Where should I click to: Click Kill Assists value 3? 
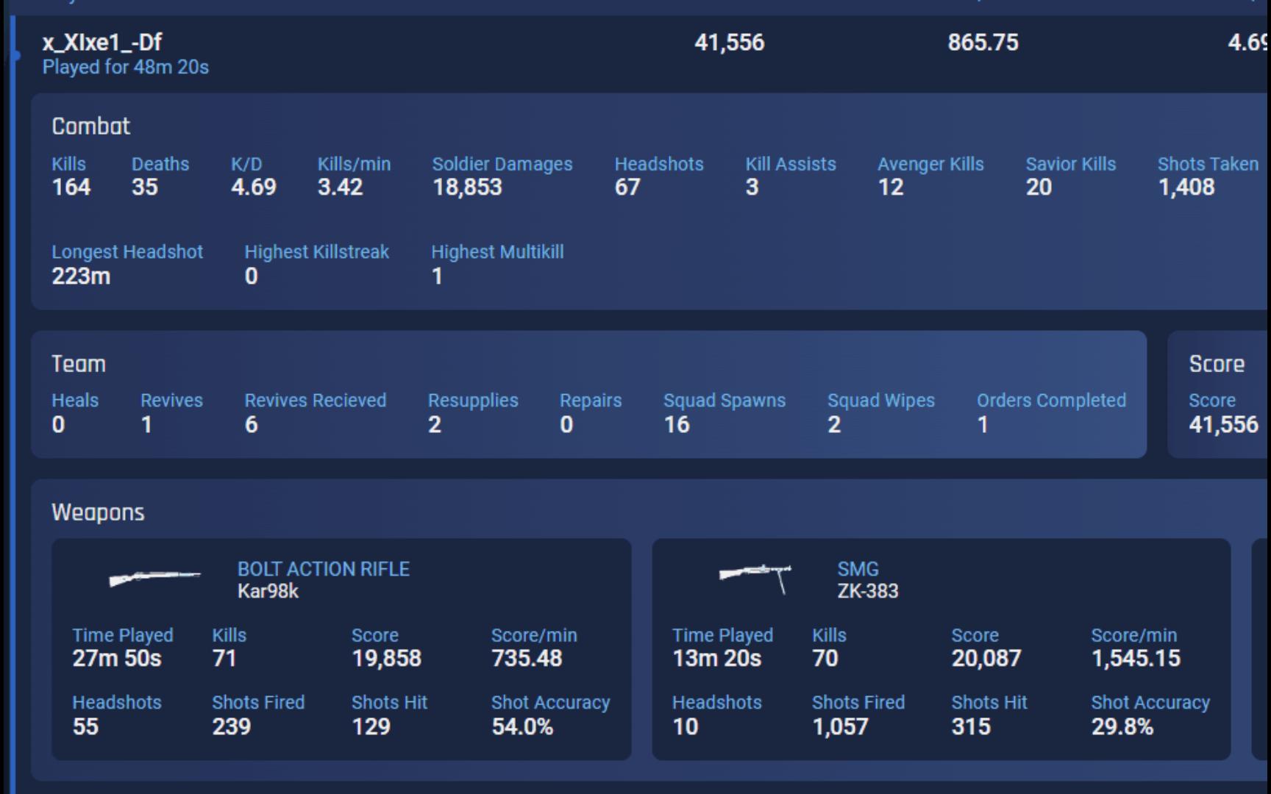click(x=752, y=187)
